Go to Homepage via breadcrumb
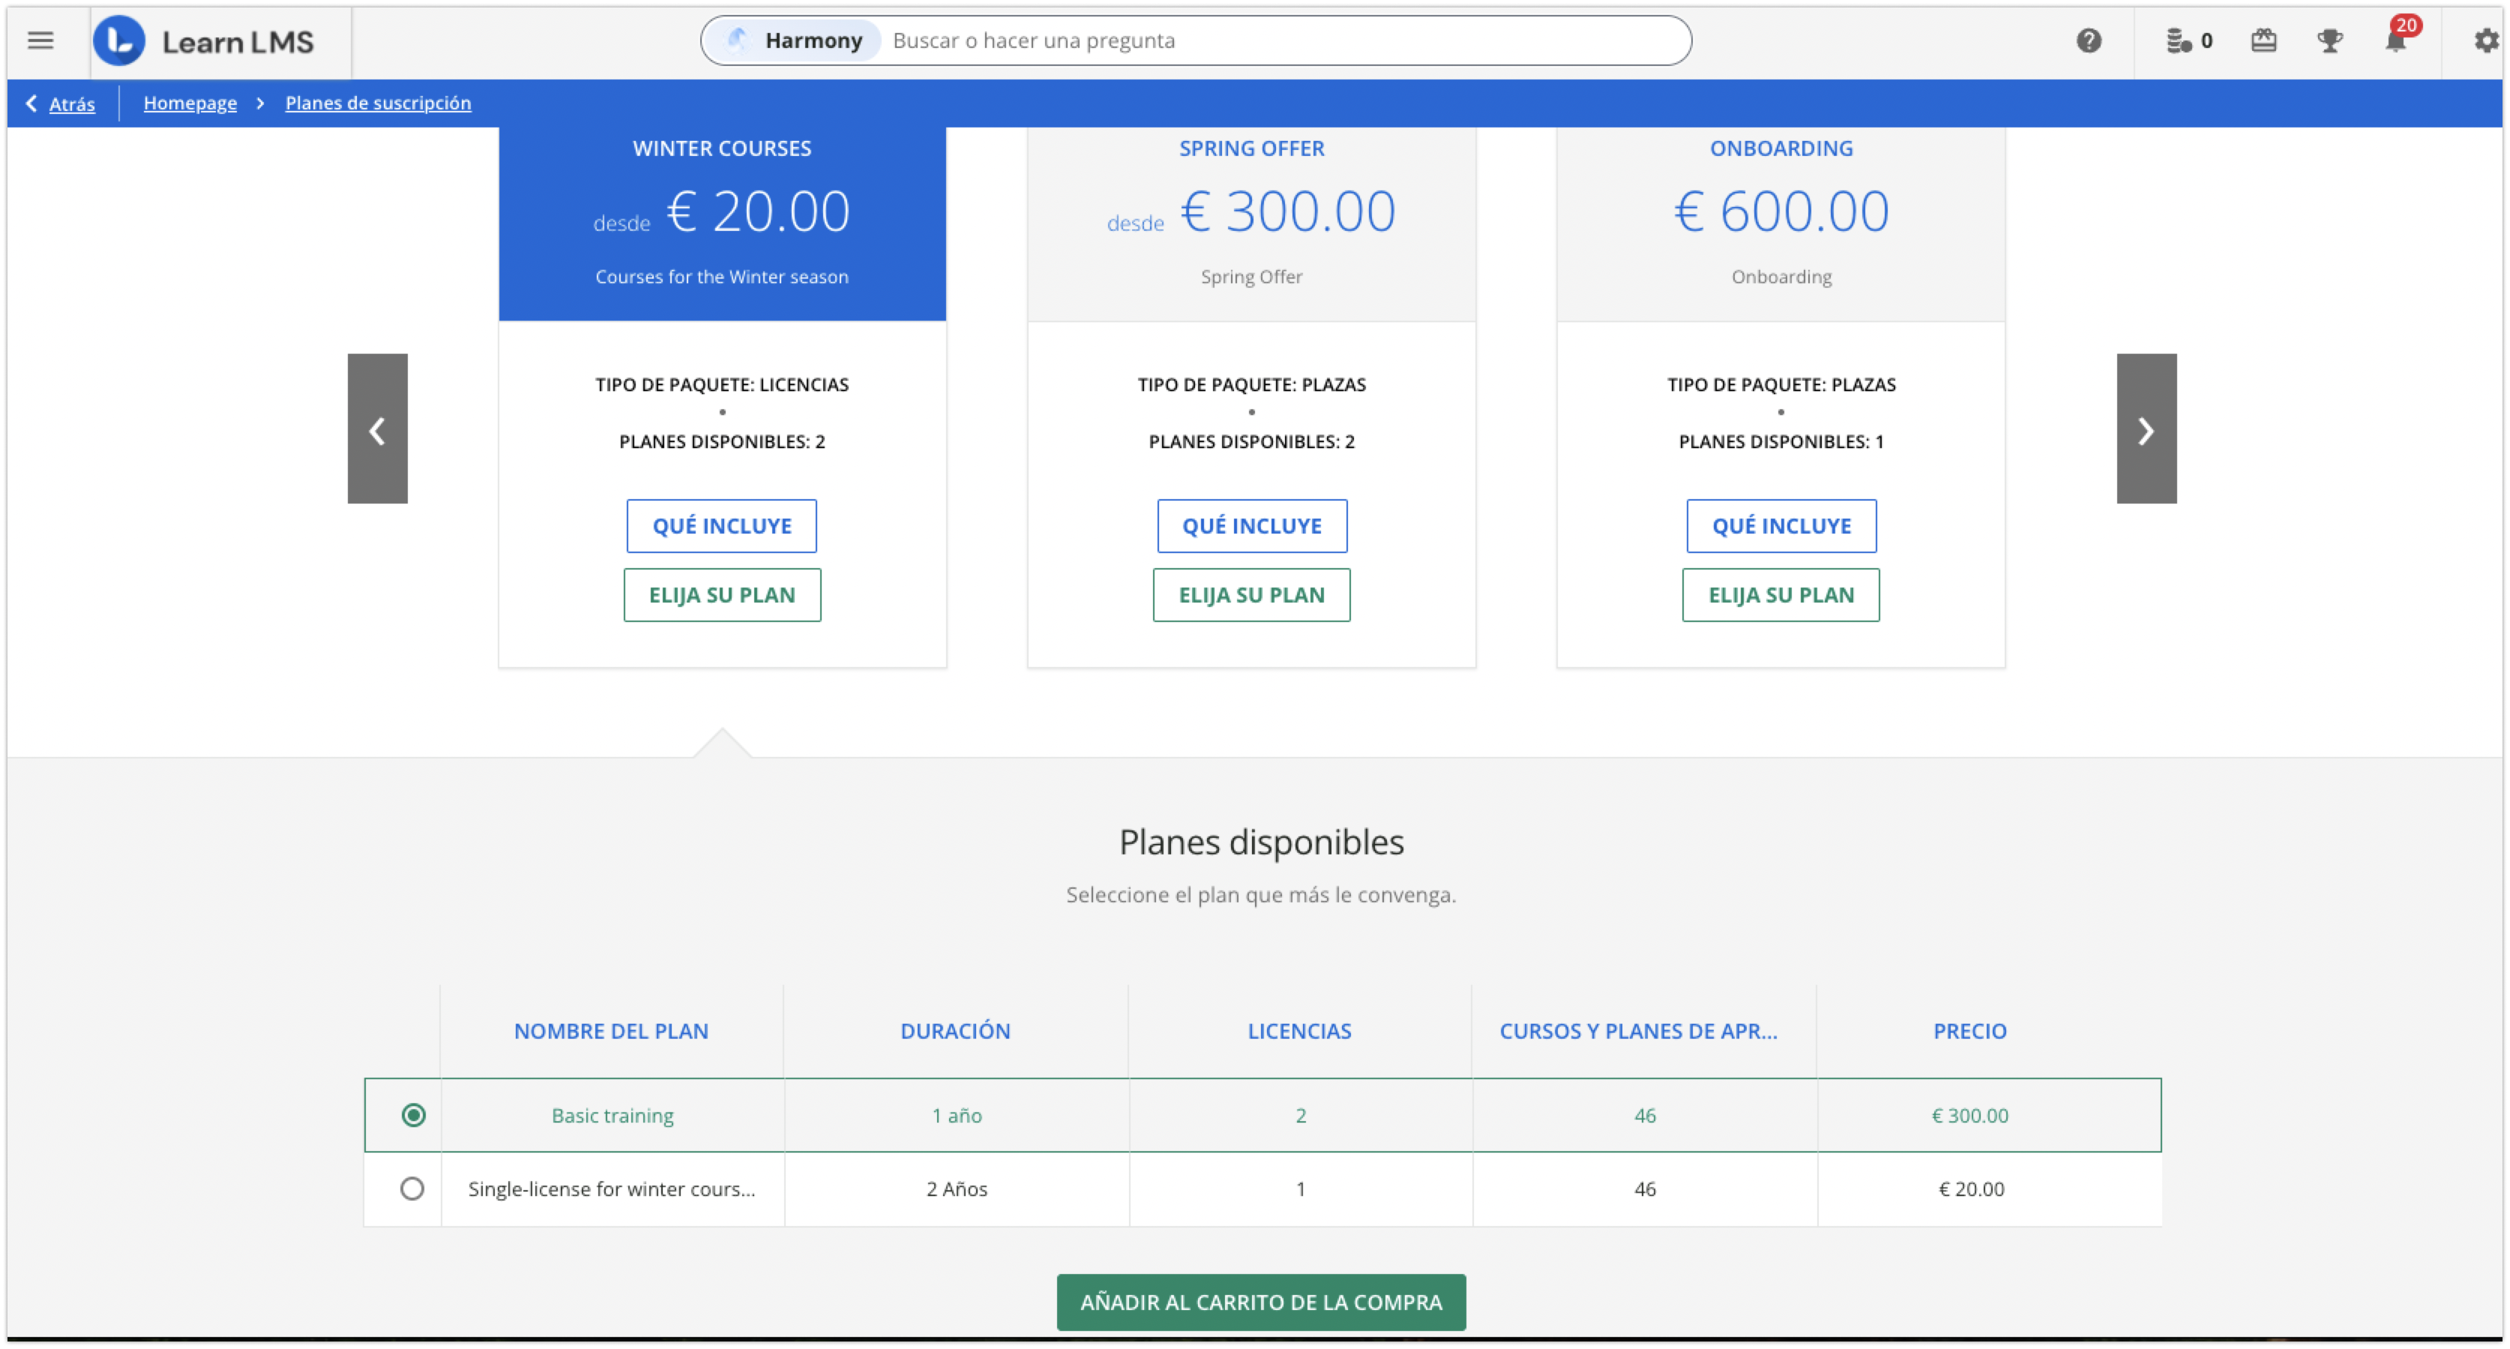 pyautogui.click(x=190, y=103)
